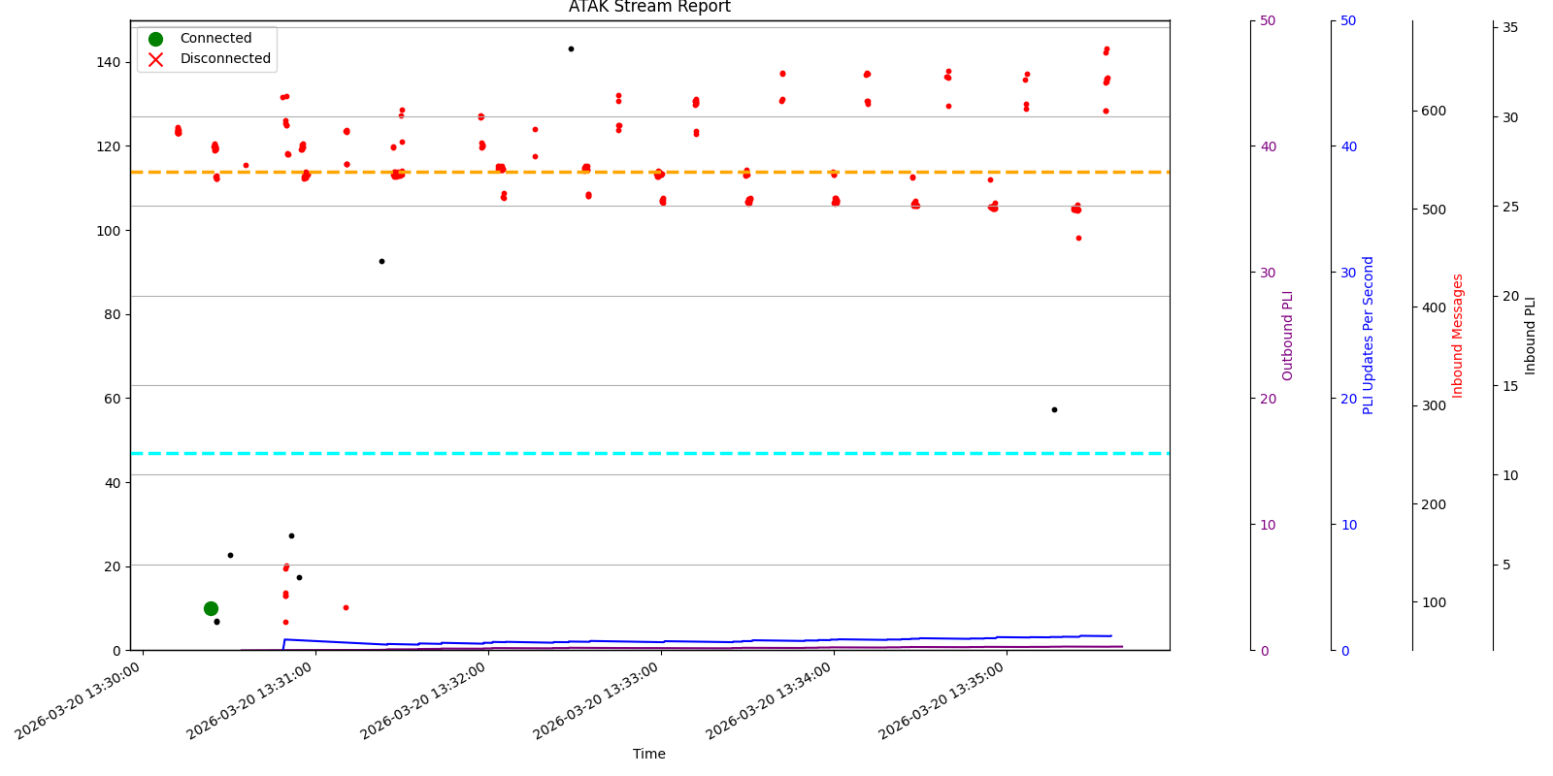Click the red dot near value 10
1553x776 pixels.
click(x=346, y=607)
